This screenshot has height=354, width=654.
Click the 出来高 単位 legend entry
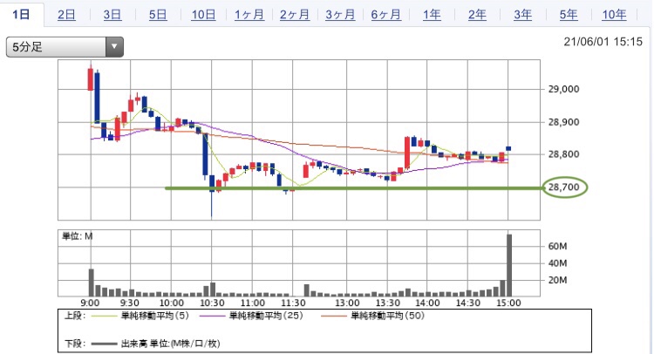tap(170, 344)
